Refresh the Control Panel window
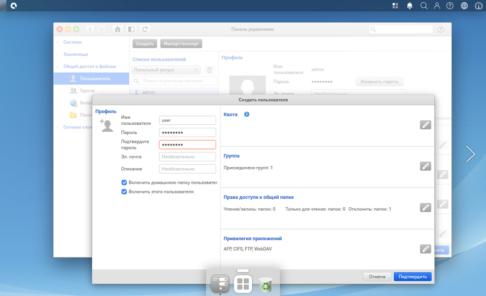The height and width of the screenshot is (296, 486). coord(145,29)
